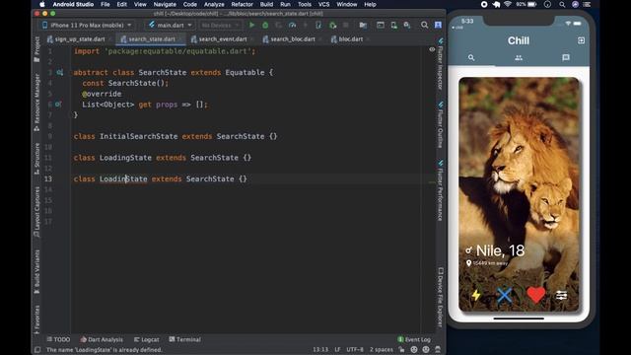Click 'InitialSearchState' class name on line 9
The width and height of the screenshot is (631, 355).
click(138, 136)
